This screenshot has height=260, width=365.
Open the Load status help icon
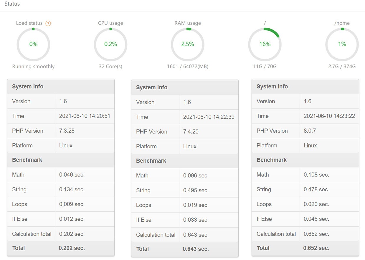(48, 23)
